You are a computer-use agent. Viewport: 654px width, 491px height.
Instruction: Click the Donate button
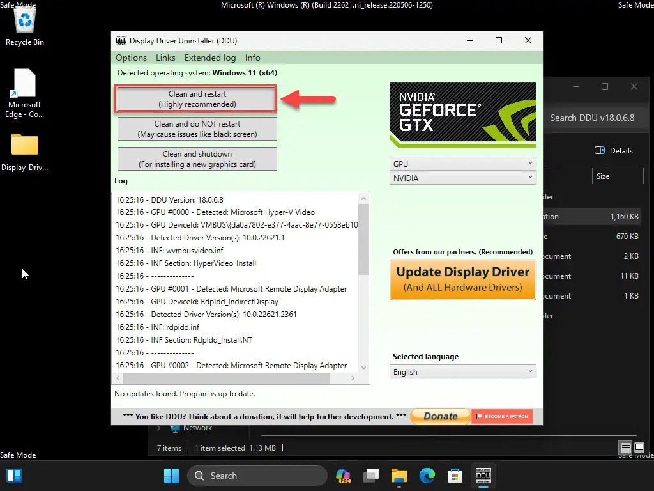tap(441, 416)
